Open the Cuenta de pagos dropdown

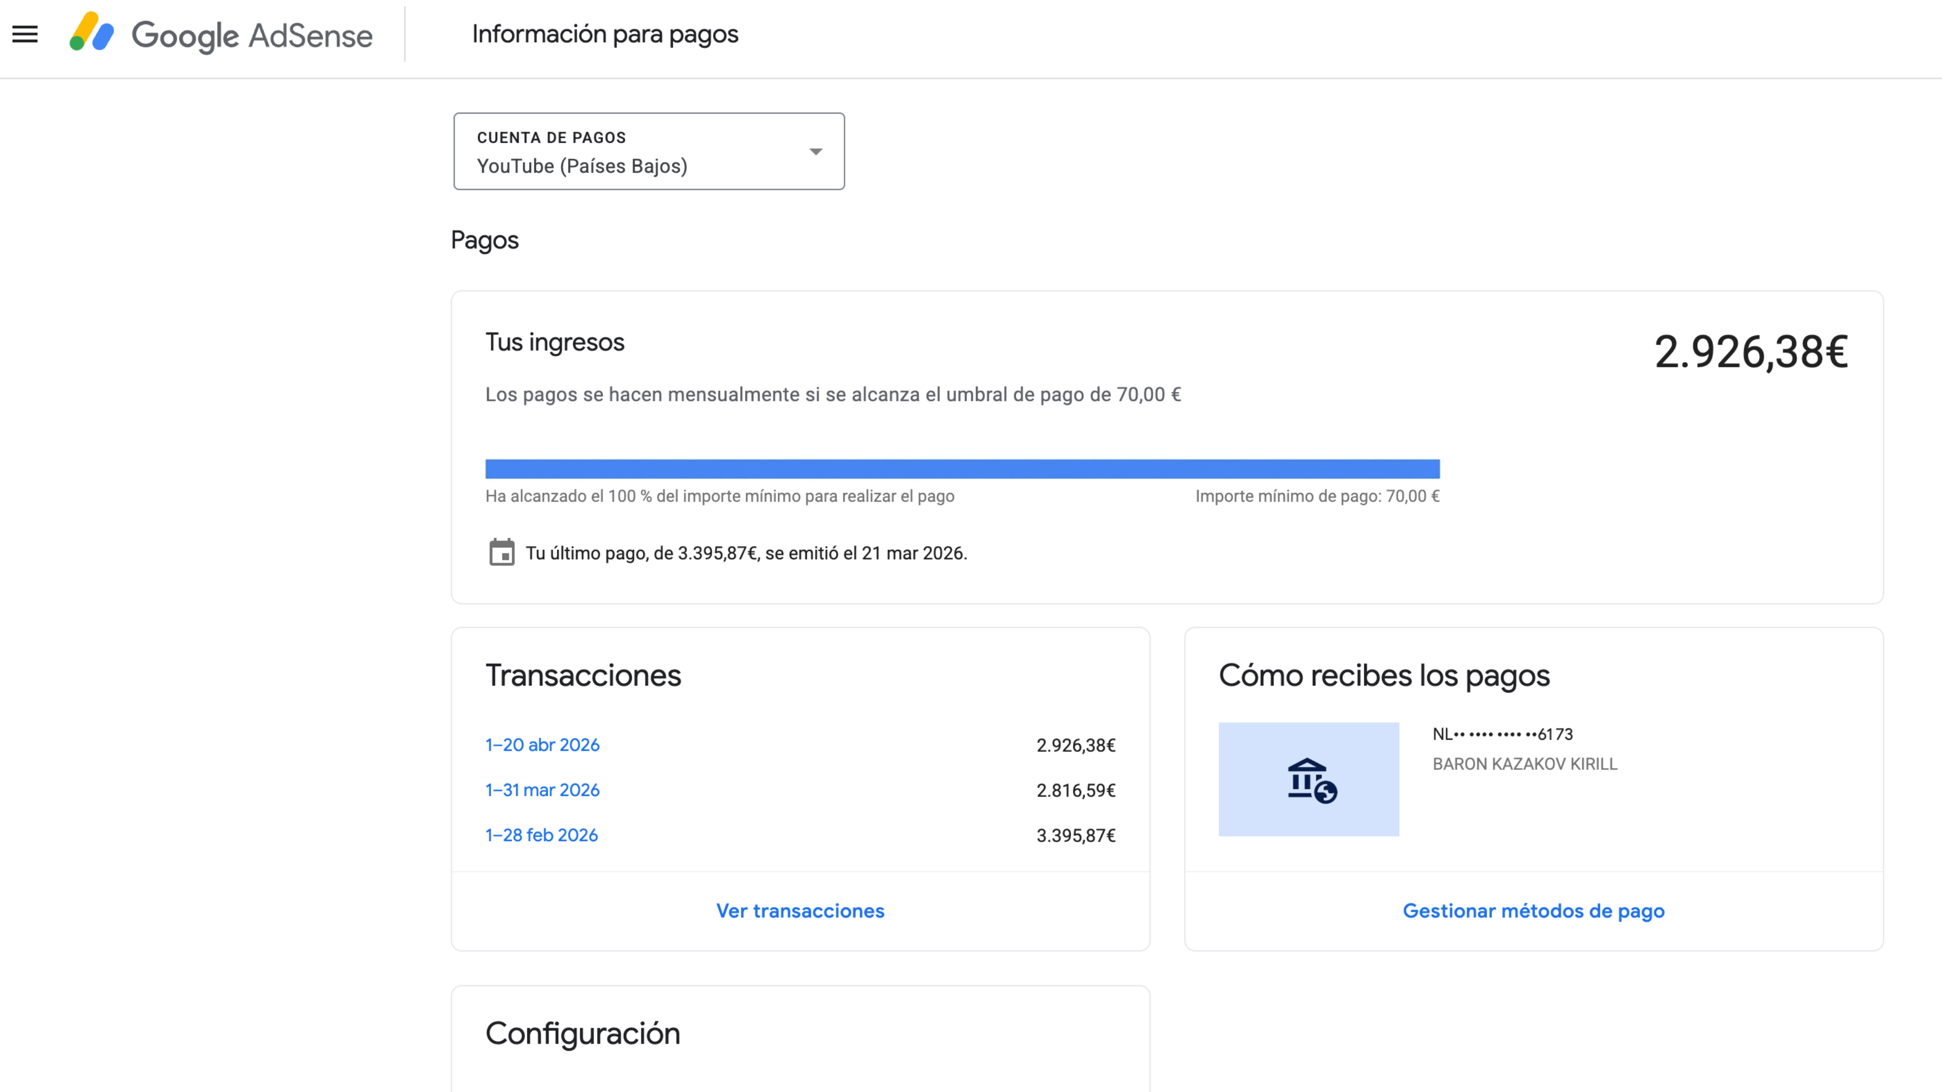tap(649, 151)
